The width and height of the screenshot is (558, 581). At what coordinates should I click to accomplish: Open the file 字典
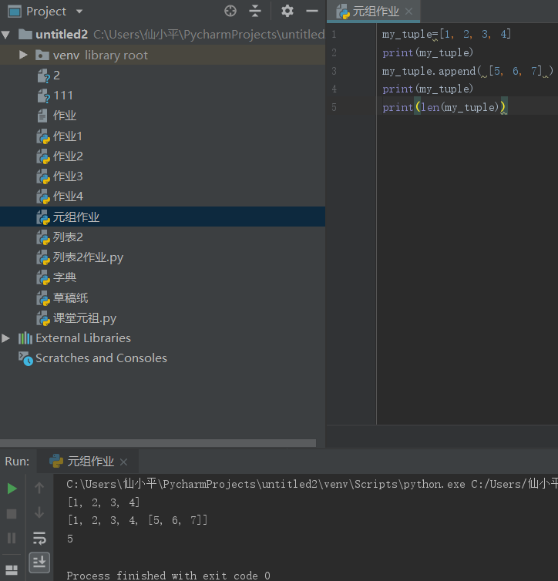click(x=65, y=277)
